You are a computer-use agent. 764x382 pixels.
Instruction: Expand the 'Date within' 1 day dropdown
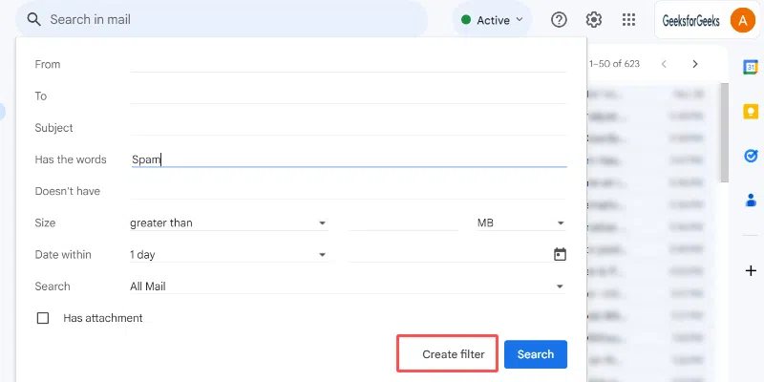click(x=228, y=255)
